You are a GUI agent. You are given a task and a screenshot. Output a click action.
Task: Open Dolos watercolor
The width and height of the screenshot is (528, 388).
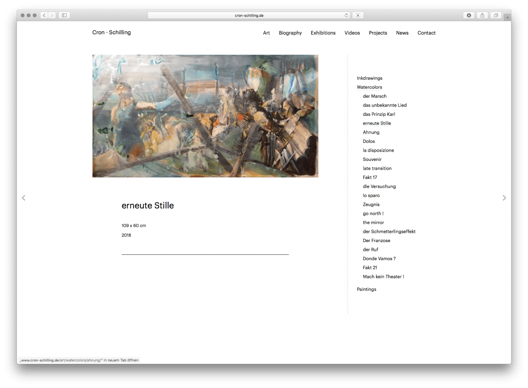[x=368, y=141]
